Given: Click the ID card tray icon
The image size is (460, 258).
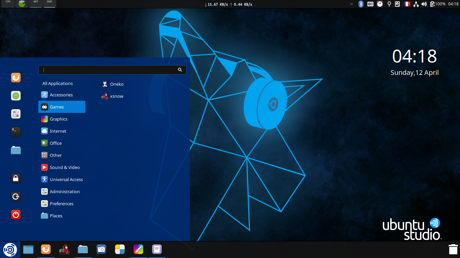Looking at the screenshot, I should point(370,4).
